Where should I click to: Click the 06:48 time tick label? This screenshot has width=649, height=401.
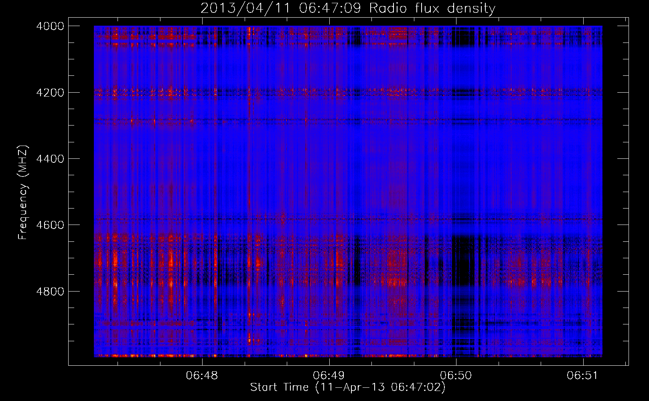point(202,376)
